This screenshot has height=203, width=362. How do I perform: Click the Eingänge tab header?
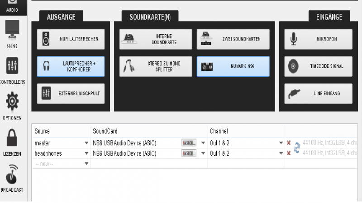(329, 17)
